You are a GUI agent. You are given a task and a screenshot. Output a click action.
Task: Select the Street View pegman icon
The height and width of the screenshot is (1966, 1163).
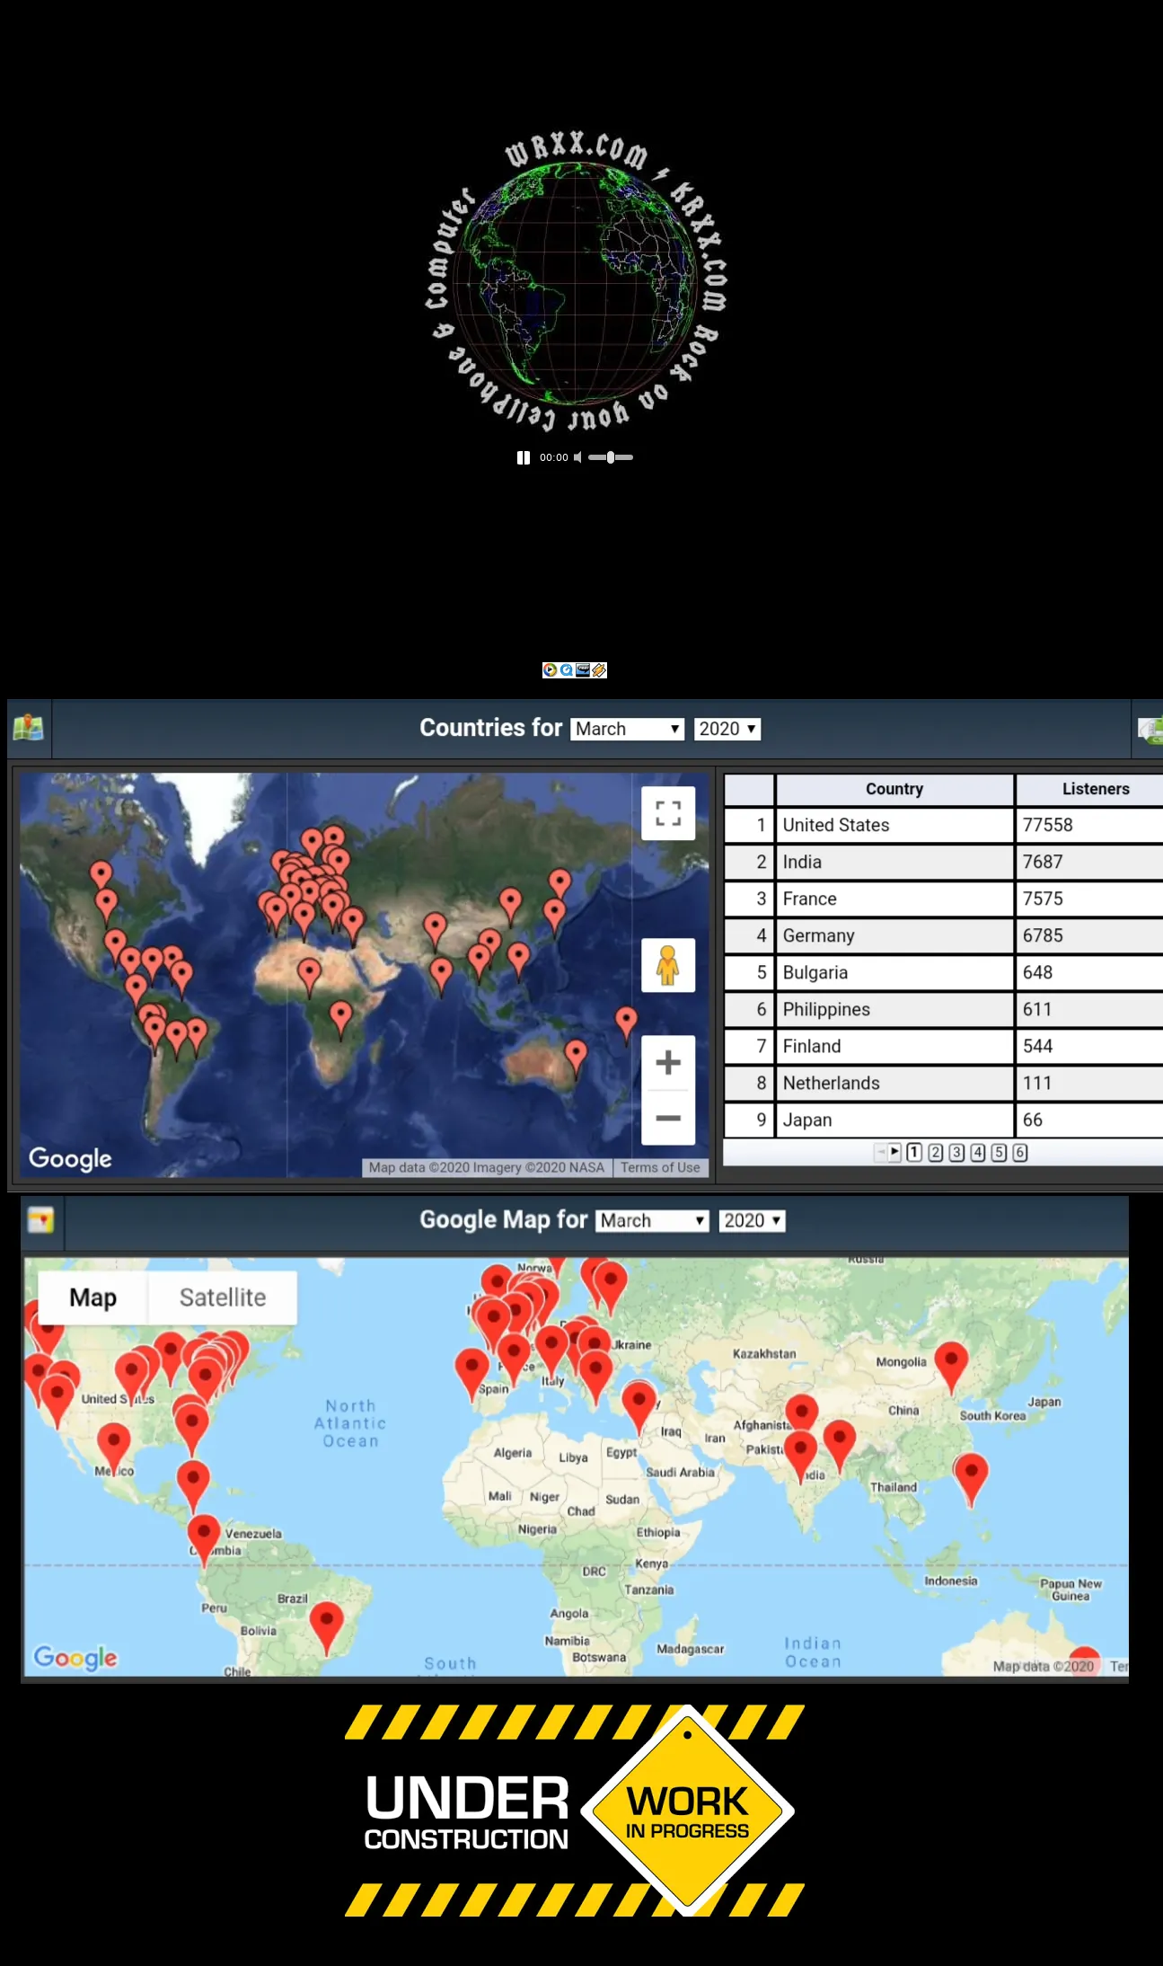(x=668, y=965)
